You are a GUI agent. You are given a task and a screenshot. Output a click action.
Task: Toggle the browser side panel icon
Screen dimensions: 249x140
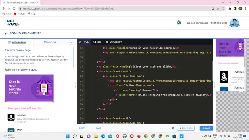point(235,8)
